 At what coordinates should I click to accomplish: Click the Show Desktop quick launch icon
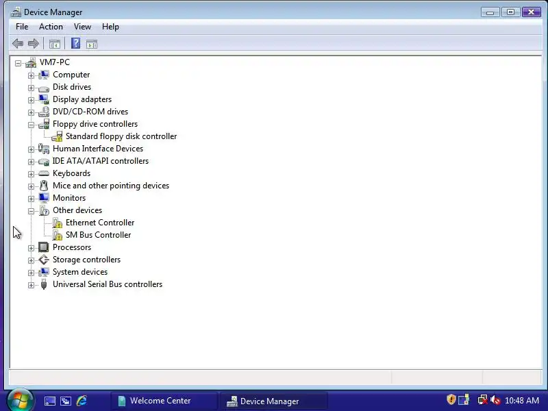[x=49, y=401]
